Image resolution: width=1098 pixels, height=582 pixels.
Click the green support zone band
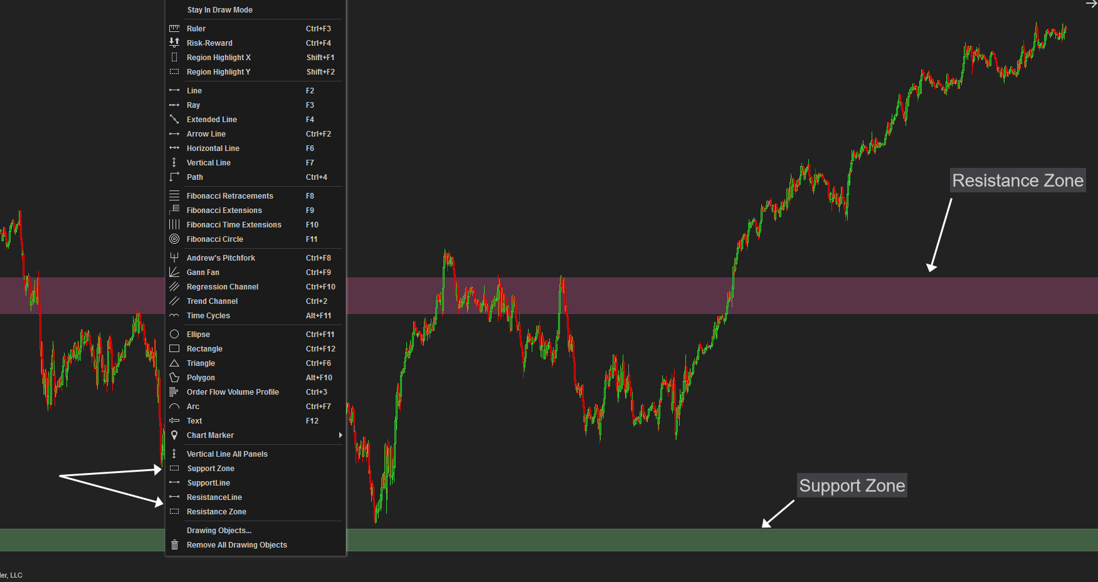[627, 540]
